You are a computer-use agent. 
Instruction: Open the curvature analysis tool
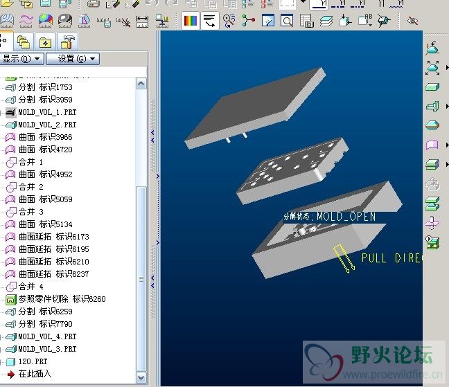[7, 21]
